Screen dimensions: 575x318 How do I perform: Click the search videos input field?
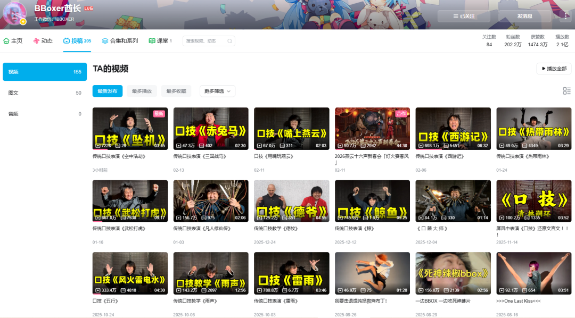(x=205, y=41)
